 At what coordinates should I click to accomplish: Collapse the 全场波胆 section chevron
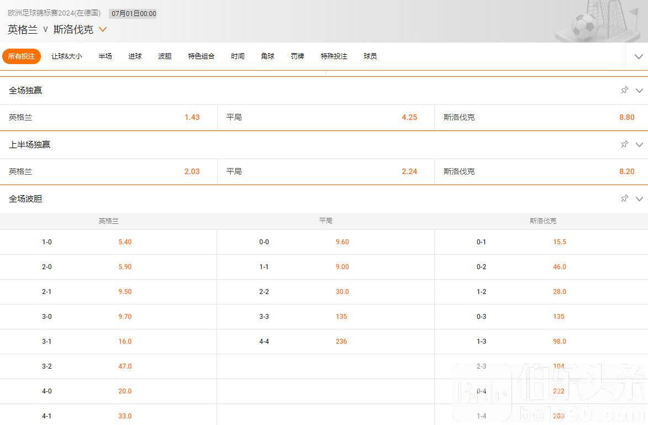click(640, 199)
